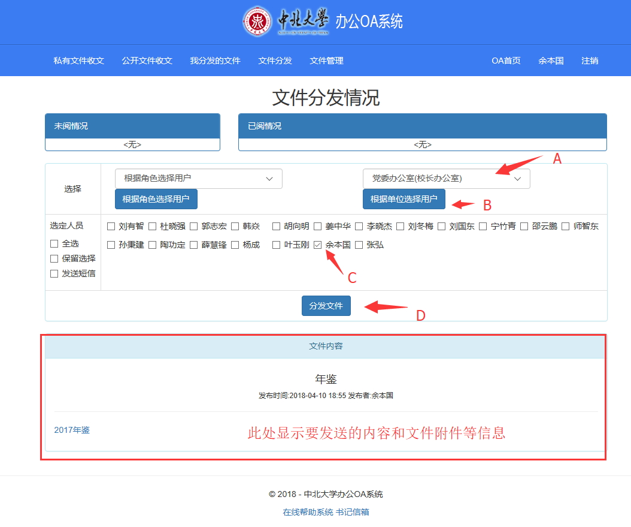Screen dimensions: 631x527
Task: Select 文件管理 in the navbar
Action: pos(326,61)
